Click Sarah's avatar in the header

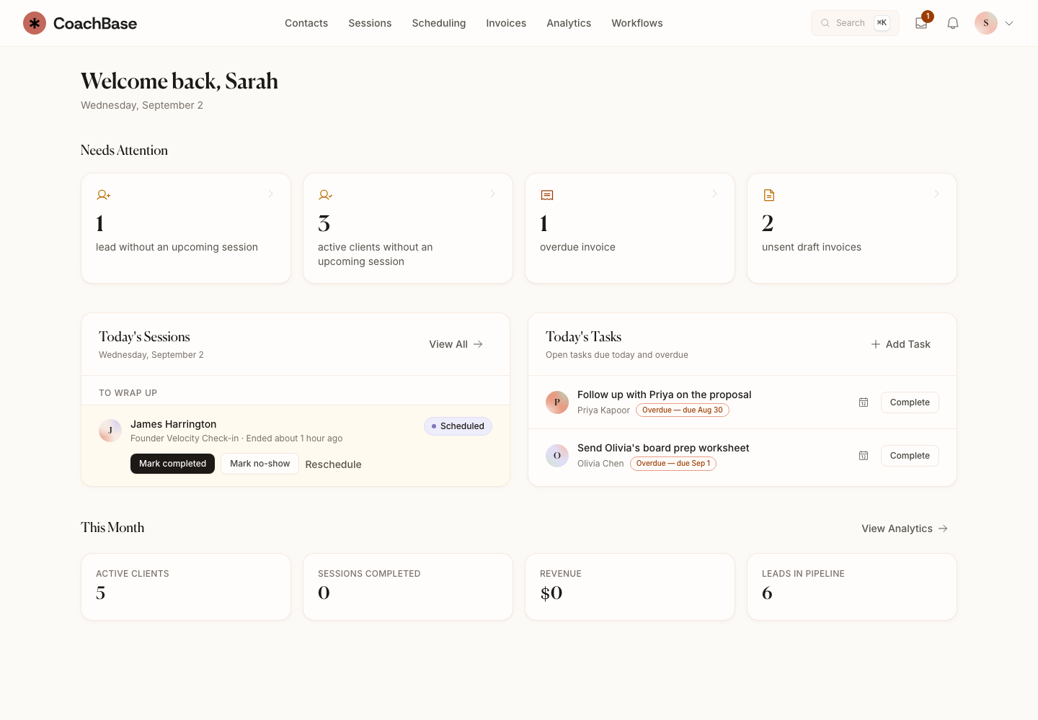tap(986, 23)
